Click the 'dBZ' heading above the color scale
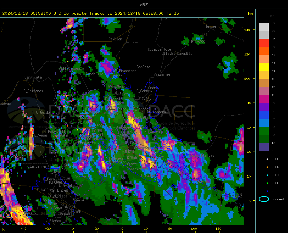The height and width of the screenshot is (233, 288). (271, 16)
